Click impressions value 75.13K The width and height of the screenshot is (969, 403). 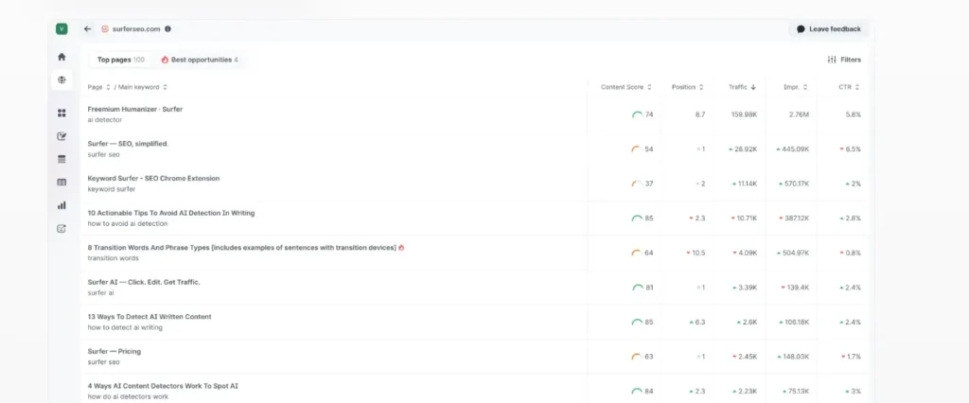pos(798,392)
